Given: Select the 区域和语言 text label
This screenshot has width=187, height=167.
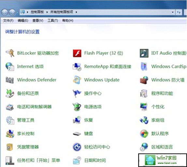Looking at the screenshot, I should point(162,147).
